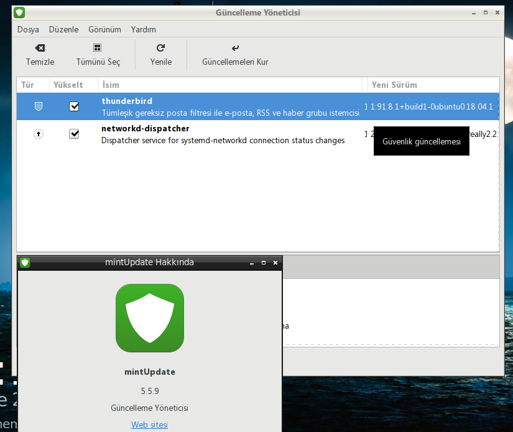513x432 pixels.
Task: Sort by the Yükselt column header
Action: (74, 85)
